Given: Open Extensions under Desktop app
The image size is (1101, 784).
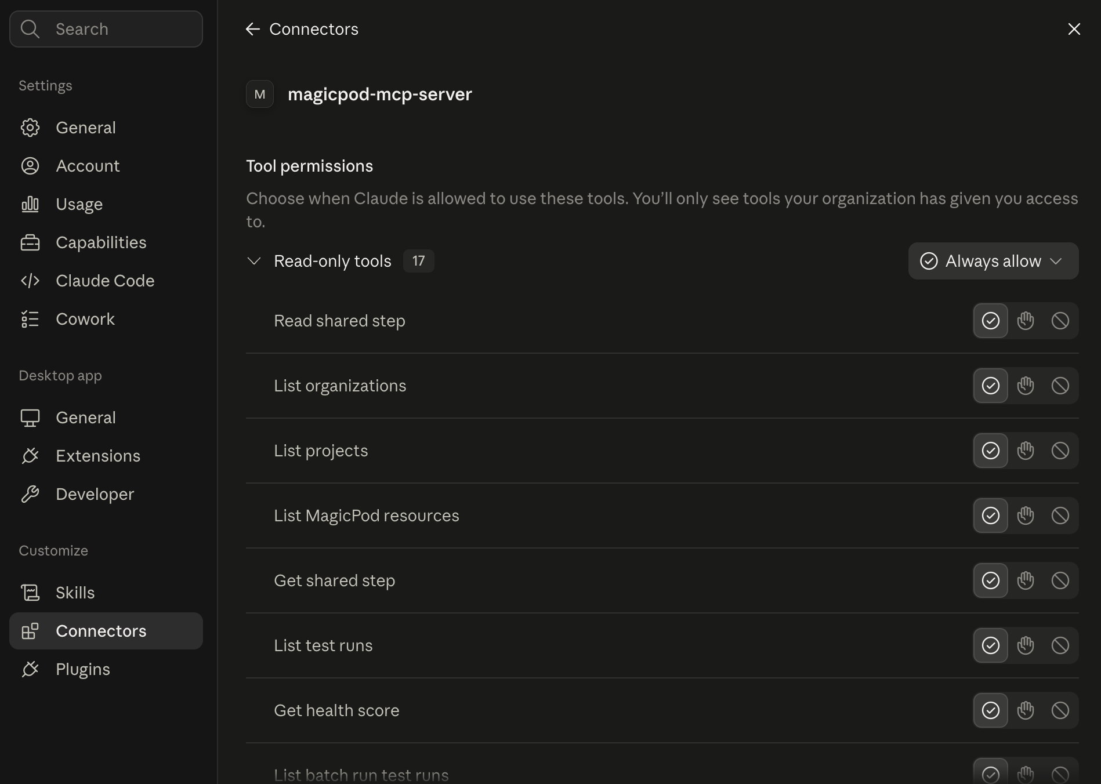Looking at the screenshot, I should coord(106,456).
